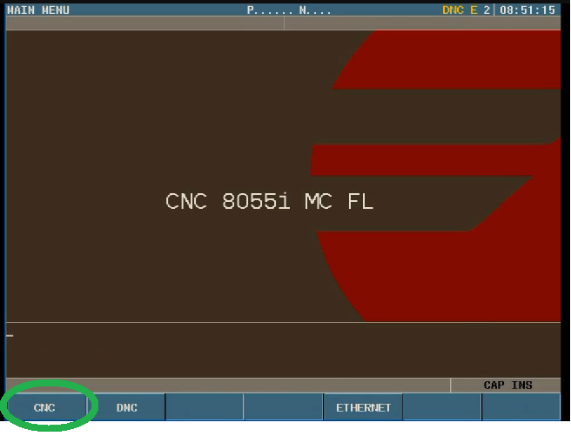Select the CNC softkey
Viewport: 571px width, 436px height.
click(x=45, y=407)
